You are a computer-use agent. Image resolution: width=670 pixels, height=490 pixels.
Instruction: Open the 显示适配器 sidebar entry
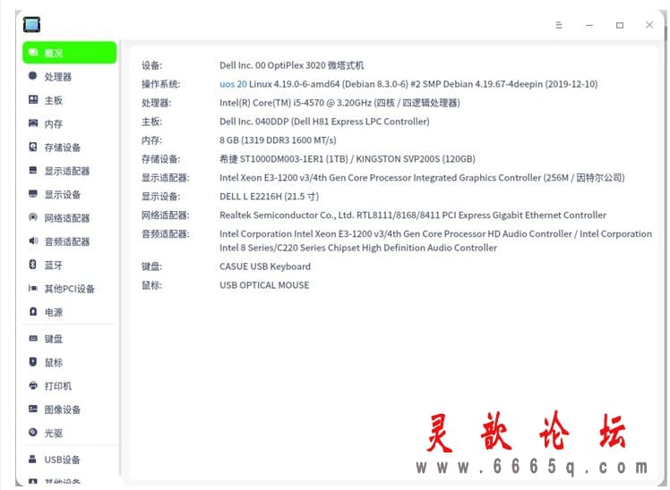click(x=69, y=171)
